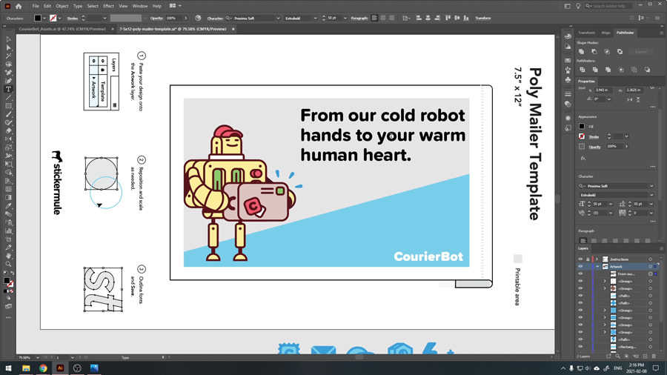Screen dimensions: 667x375
Task: Open Adobe Illustrator from the Windows taskbar
Action: tap(60, 368)
